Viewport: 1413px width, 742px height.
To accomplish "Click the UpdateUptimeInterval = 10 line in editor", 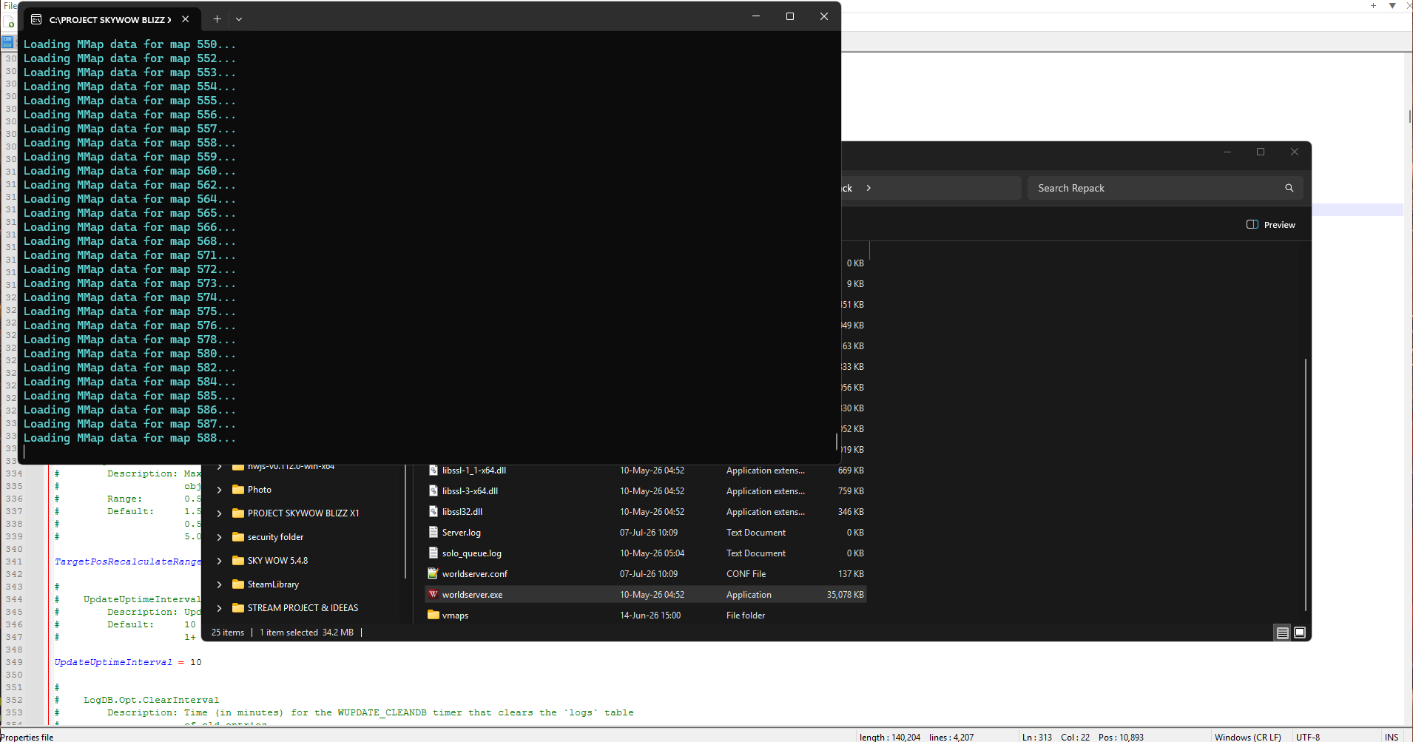I will pyautogui.click(x=128, y=662).
